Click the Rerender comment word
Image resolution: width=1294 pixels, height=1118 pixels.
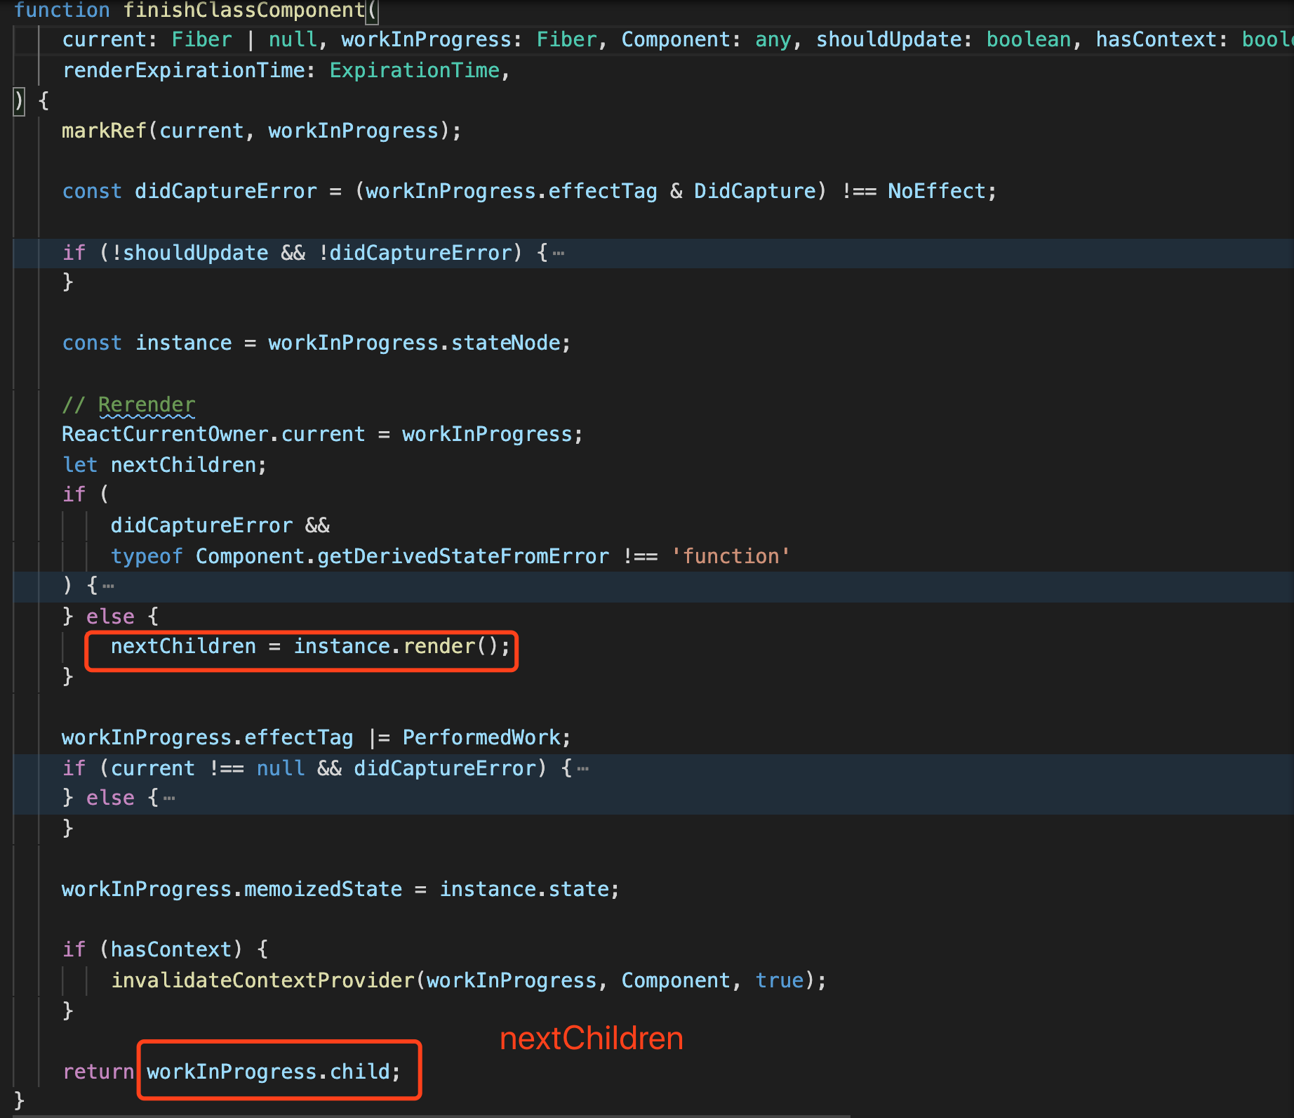click(x=147, y=405)
